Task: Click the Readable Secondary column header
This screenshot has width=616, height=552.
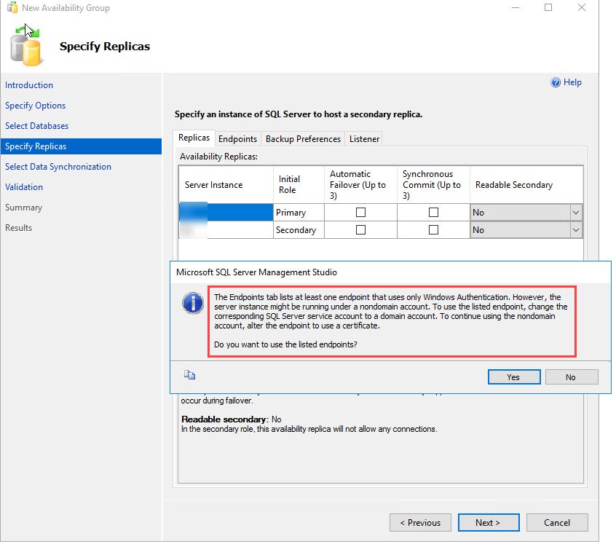Action: click(x=526, y=185)
